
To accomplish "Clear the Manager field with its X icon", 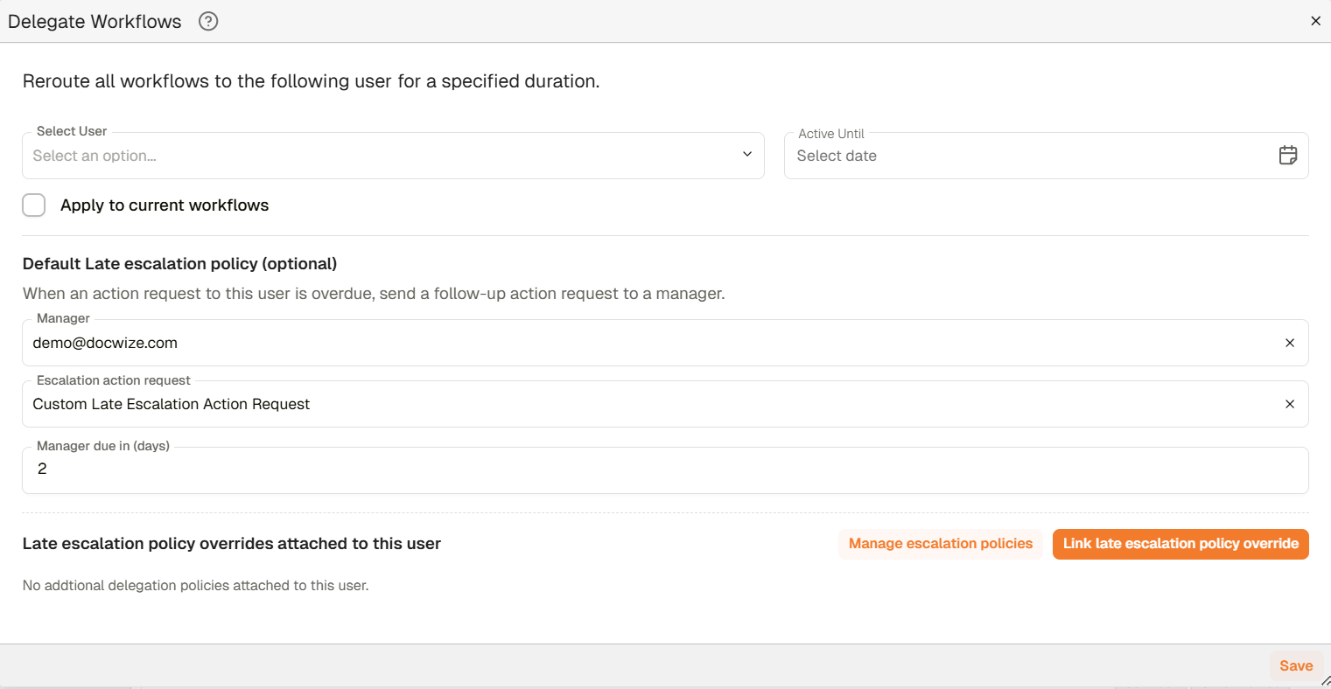I will click(1289, 343).
